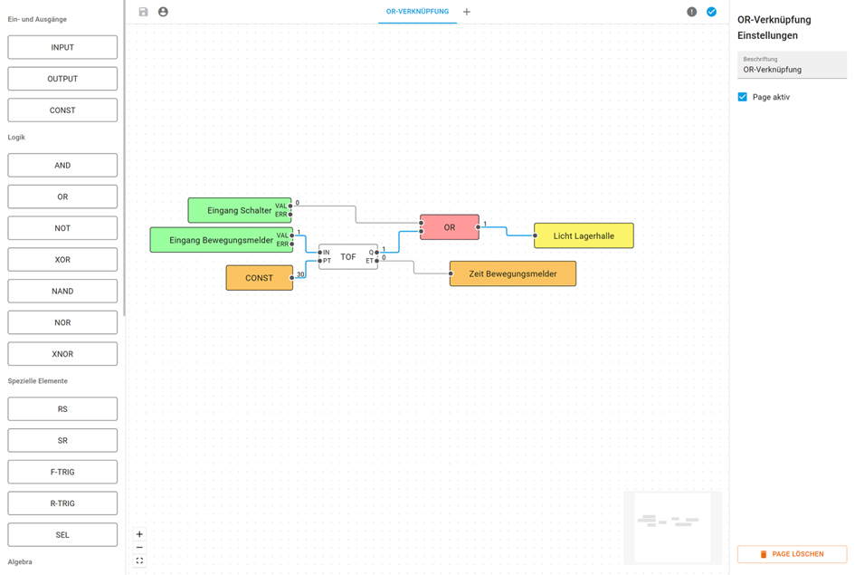Select the INPUT element button
The height and width of the screenshot is (575, 855).
point(62,47)
